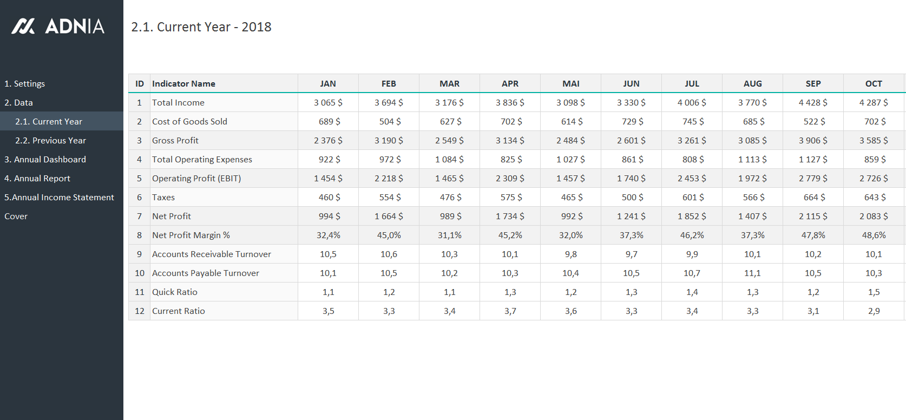Open the 1. Settings page
Image resolution: width=906 pixels, height=420 pixels.
(25, 83)
